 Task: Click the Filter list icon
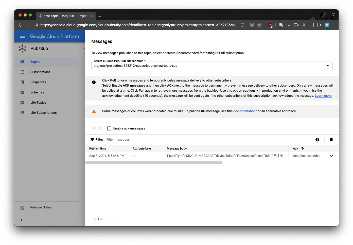click(x=92, y=140)
